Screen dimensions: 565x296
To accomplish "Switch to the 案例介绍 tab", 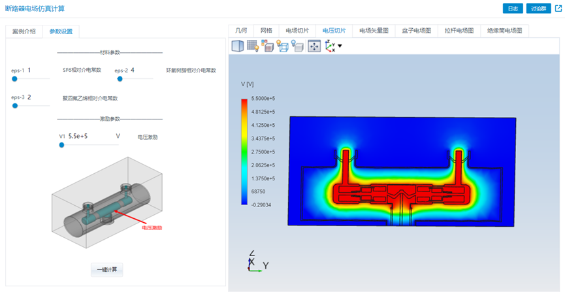I will pyautogui.click(x=24, y=31).
